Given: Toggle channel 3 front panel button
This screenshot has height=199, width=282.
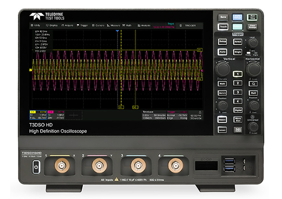Looking at the screenshot, I should tap(238, 92).
